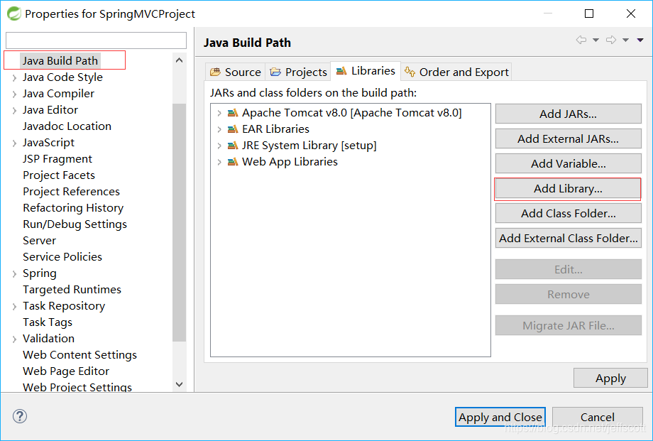
Task: Select Project References in sidebar
Action: (71, 191)
